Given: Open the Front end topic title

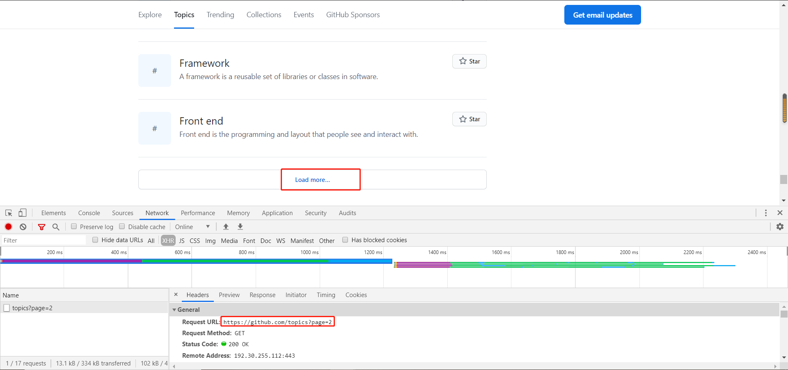Looking at the screenshot, I should (201, 121).
